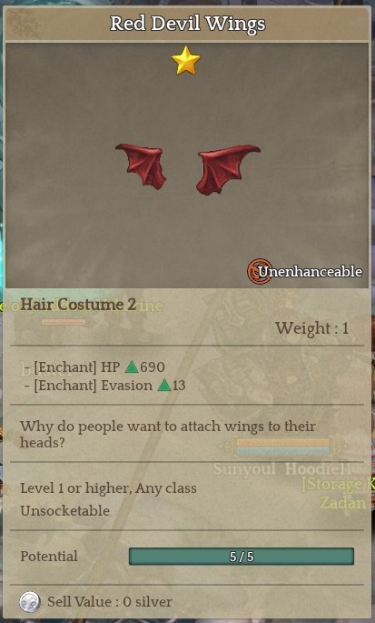Click the silver coin icon
Screen dimensions: 375x623
click(x=30, y=601)
